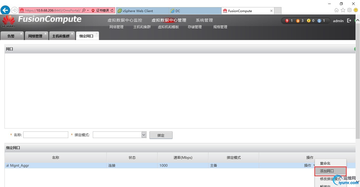Viewport: 360px width, 187px height.
Task: Go to 主机和集群 submenu
Action: (x=142, y=27)
